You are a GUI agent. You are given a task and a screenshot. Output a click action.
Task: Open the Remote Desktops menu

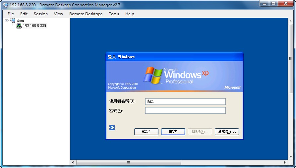(x=86, y=14)
